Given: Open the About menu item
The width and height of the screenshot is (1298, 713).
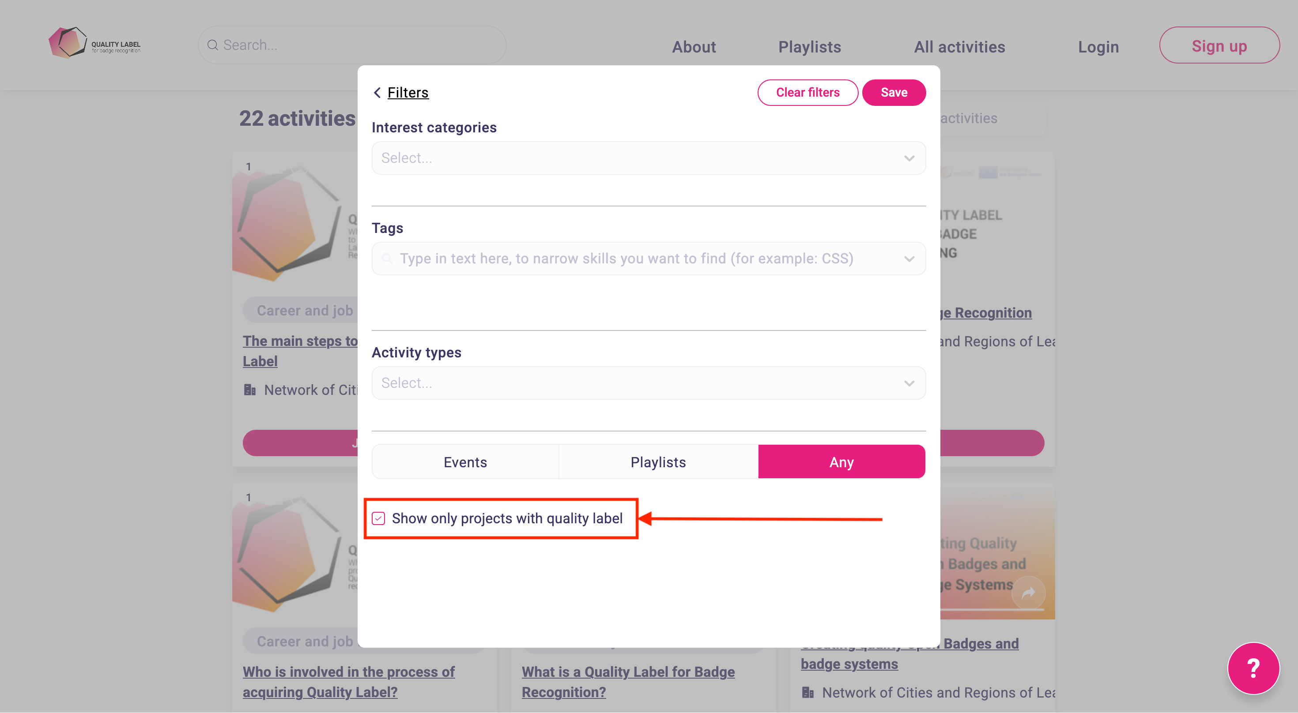Looking at the screenshot, I should [x=693, y=47].
